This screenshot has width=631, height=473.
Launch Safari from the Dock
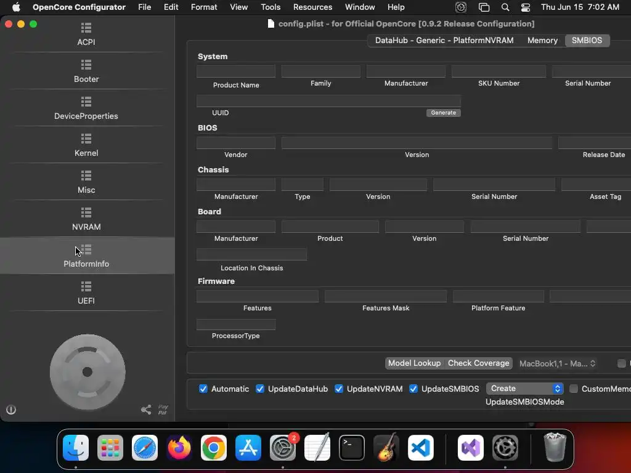click(x=144, y=448)
